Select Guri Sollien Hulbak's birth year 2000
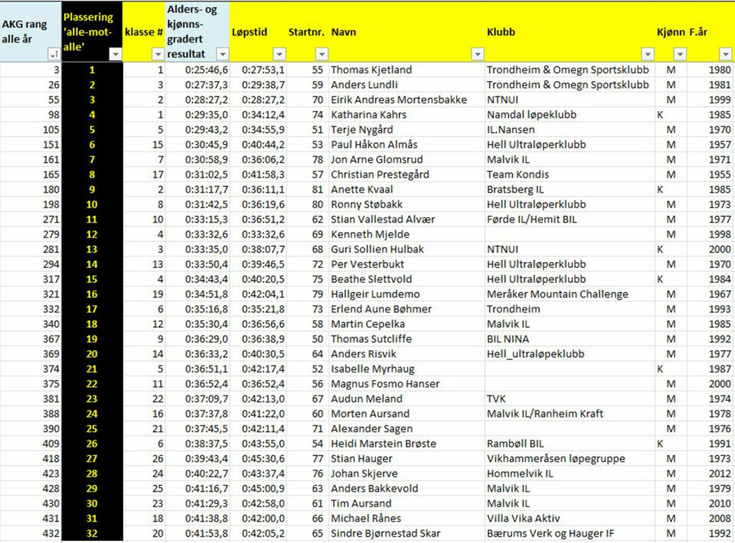This screenshot has height=543, width=735. [720, 249]
